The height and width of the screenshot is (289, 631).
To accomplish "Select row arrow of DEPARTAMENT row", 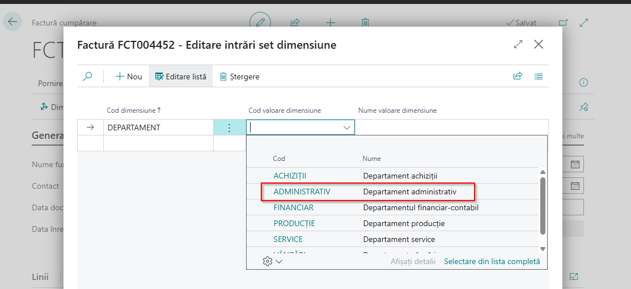I will [91, 127].
